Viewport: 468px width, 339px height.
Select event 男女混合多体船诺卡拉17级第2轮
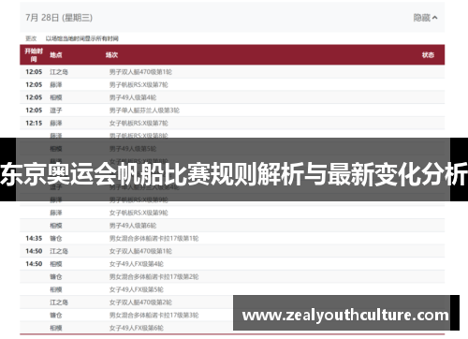click(154, 276)
